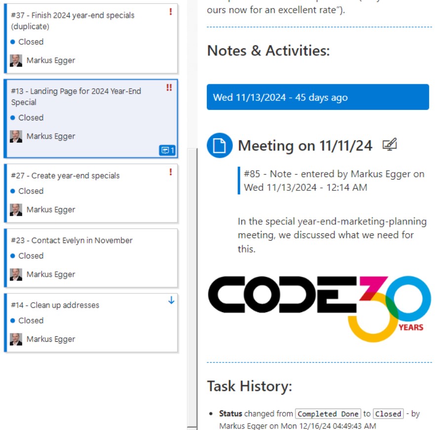
Task: Click the Closed status tag in Task History
Action: (388, 414)
